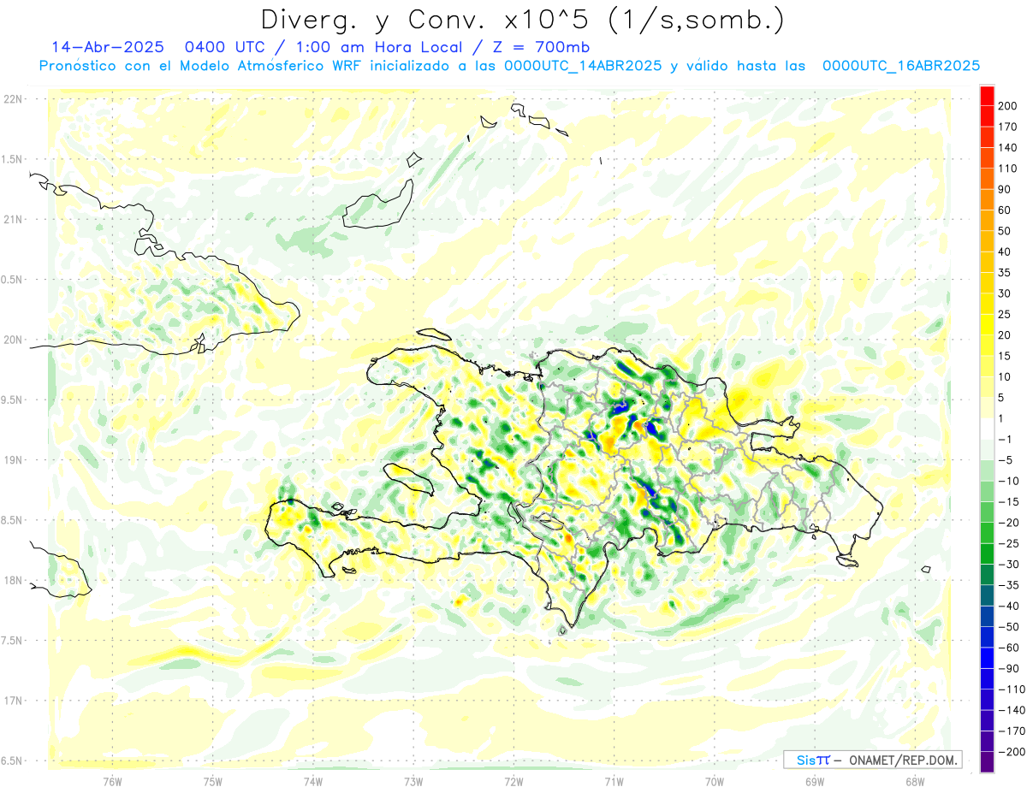Click the white color bar segment between 1 and -1
The height and width of the screenshot is (793, 1027).
(987, 429)
